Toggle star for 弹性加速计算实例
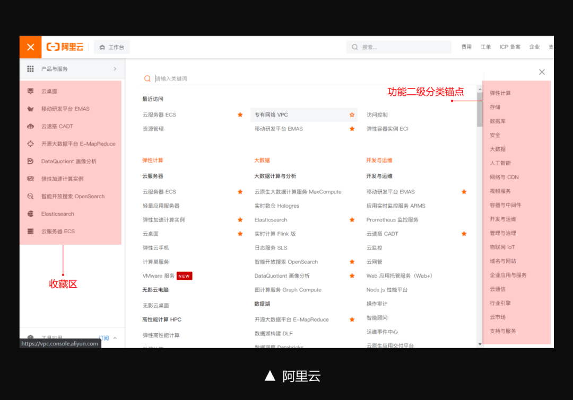 tap(240, 220)
